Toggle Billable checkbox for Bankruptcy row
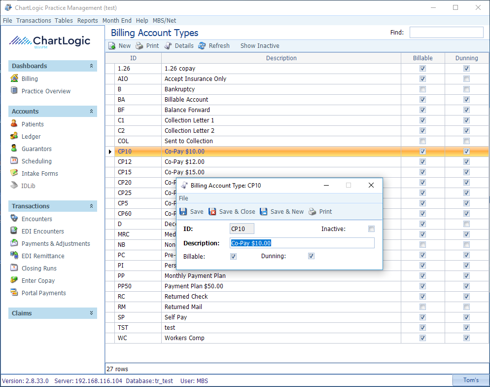490x387 pixels. (x=423, y=89)
